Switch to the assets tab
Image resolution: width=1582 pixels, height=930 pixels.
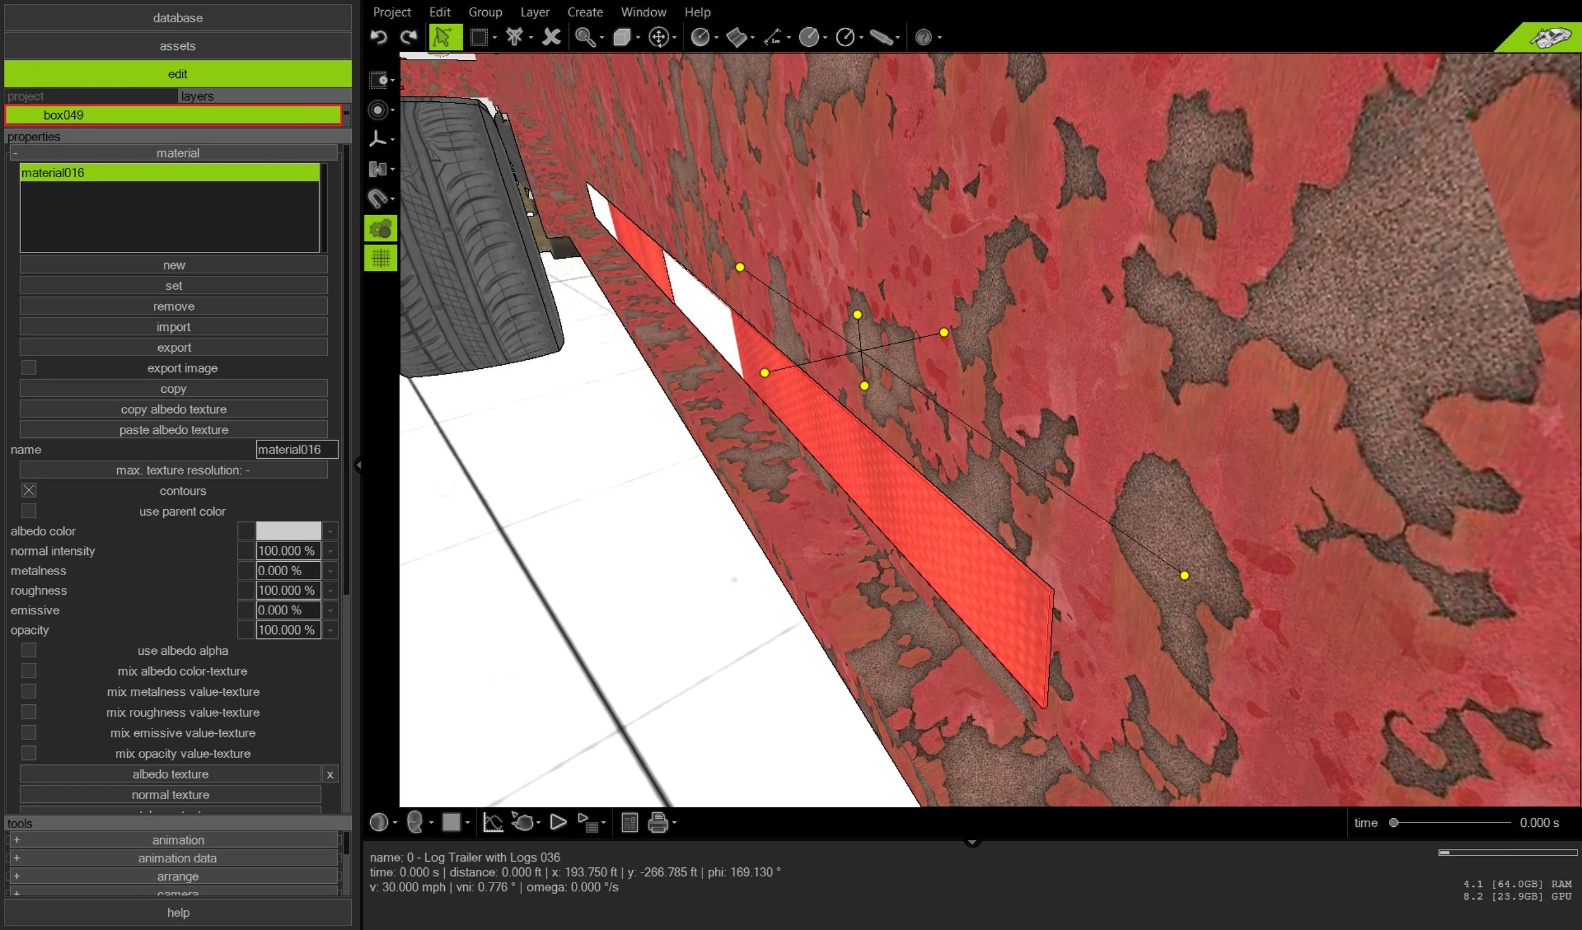coord(177,46)
